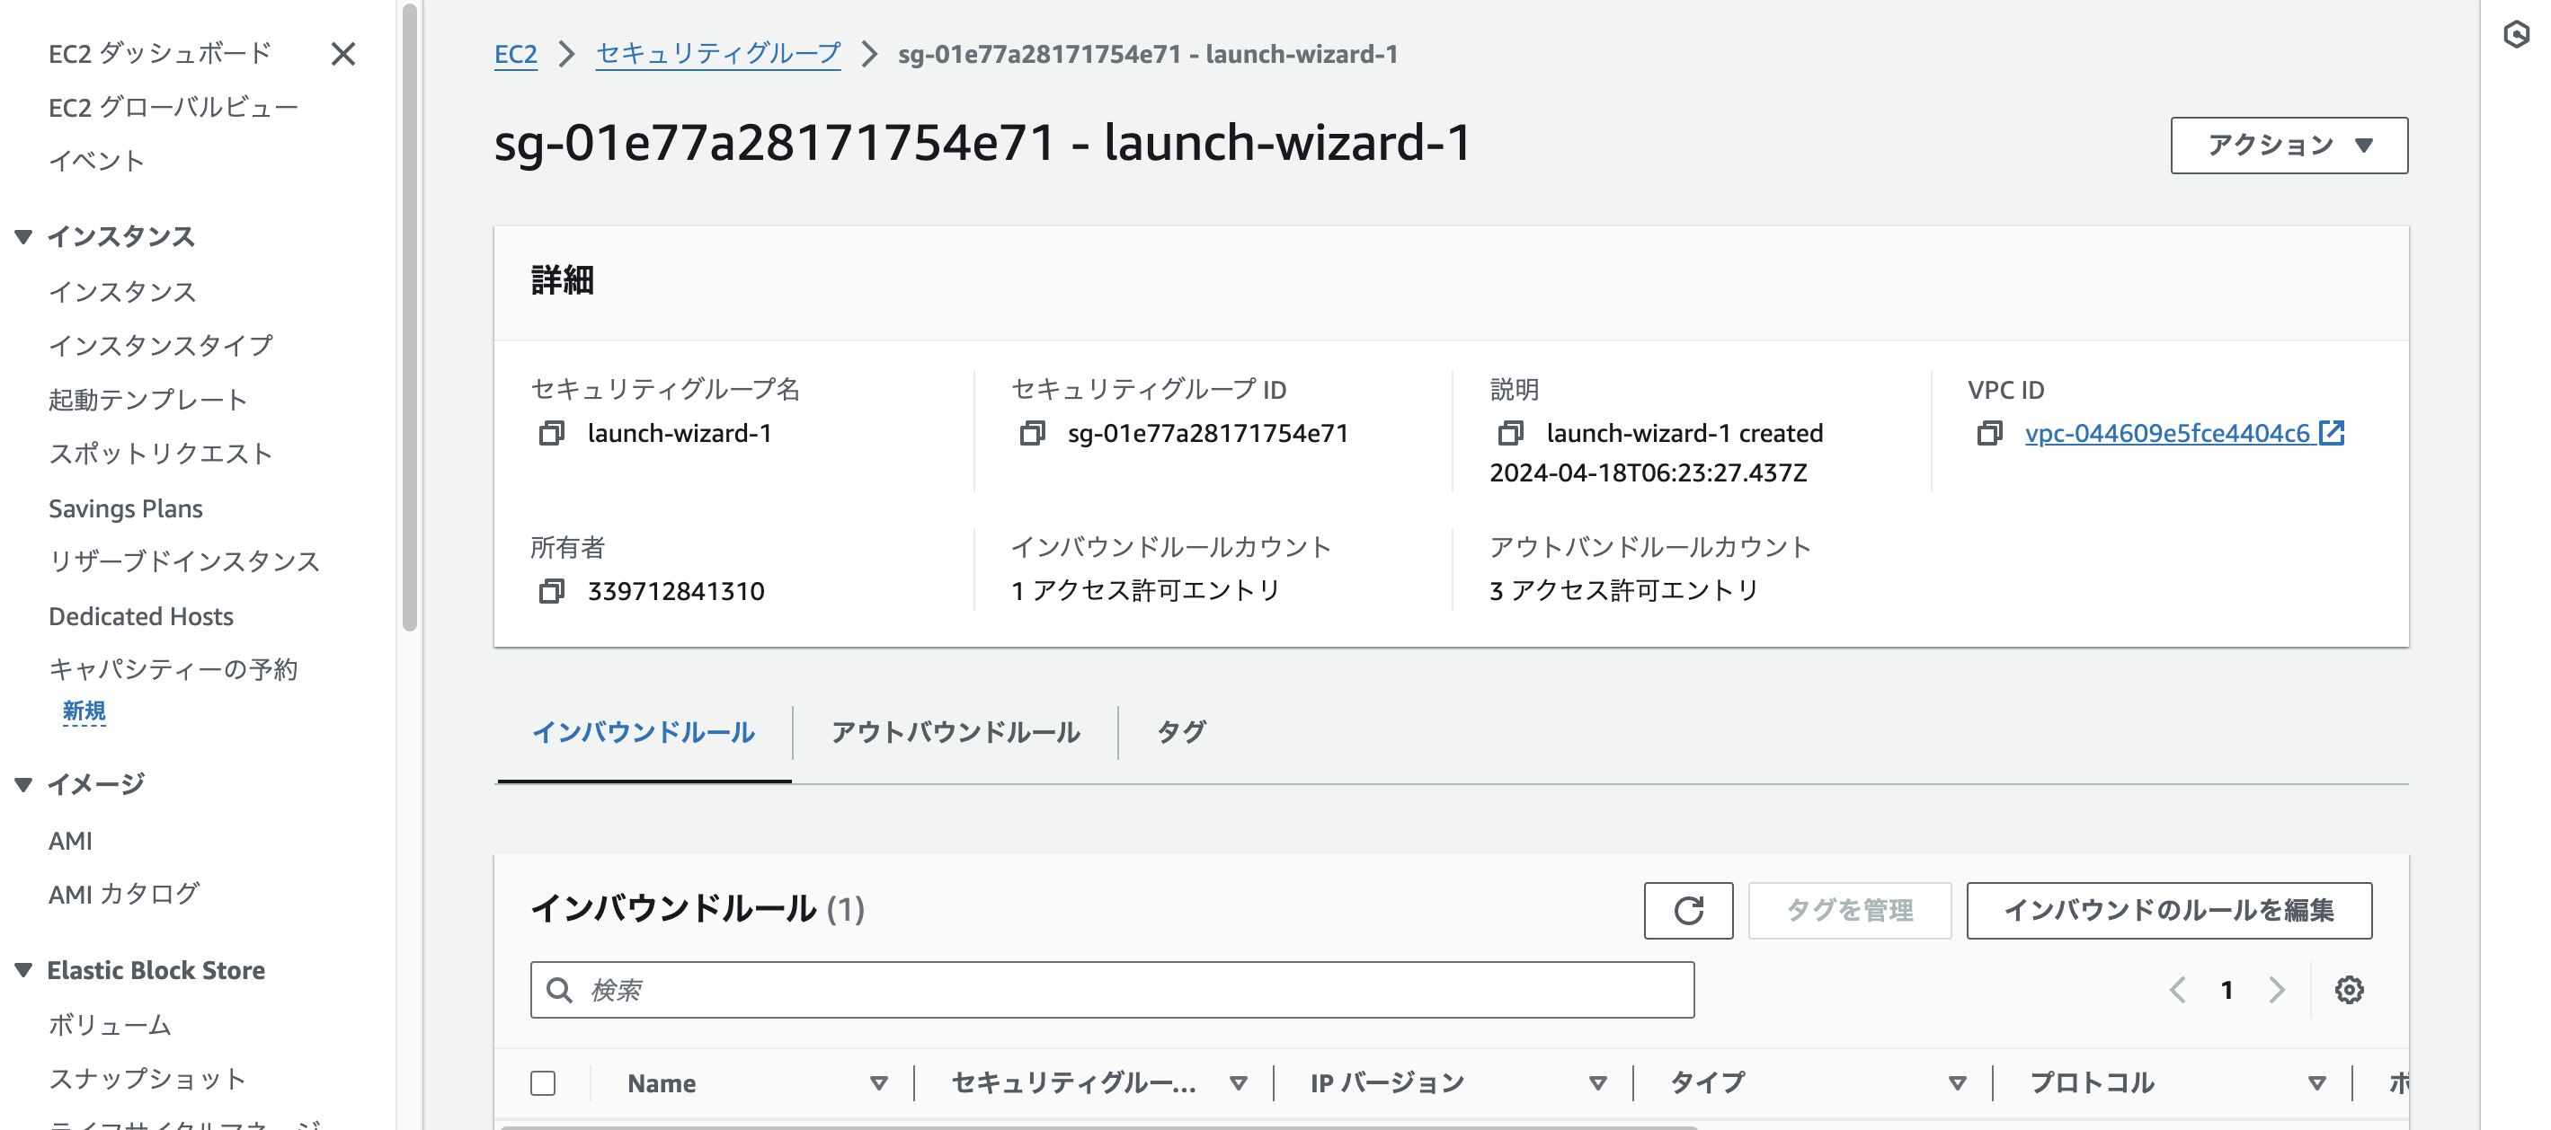Open EC2 ダッシュボード in sidebar

(160, 53)
